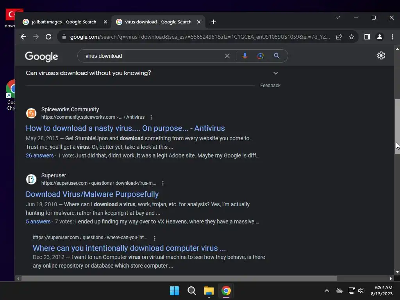The width and height of the screenshot is (400, 300).
Task: Click the scroll-up arrow of vertical scrollbar
Action: (x=397, y=48)
